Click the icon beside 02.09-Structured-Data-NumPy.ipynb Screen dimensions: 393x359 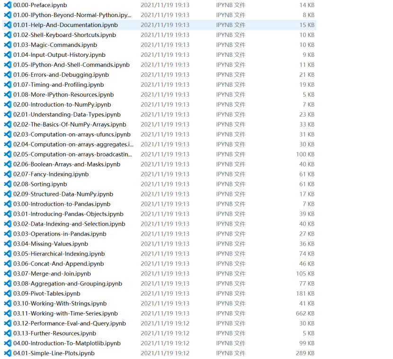[8, 194]
